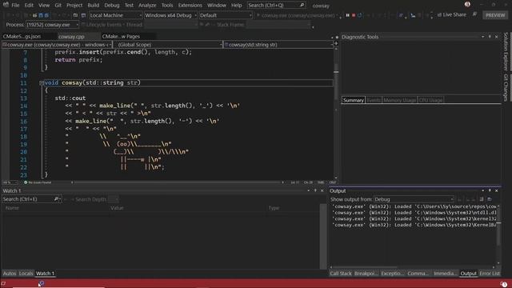Switch to the Immediate window tab
The image size is (512, 288).
(446, 274)
